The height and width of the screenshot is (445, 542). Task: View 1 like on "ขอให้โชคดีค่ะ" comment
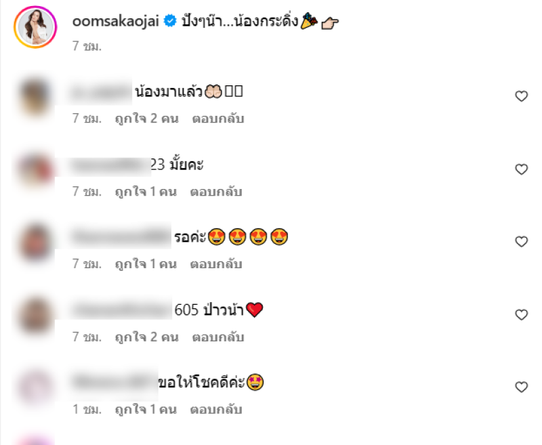[146, 409]
